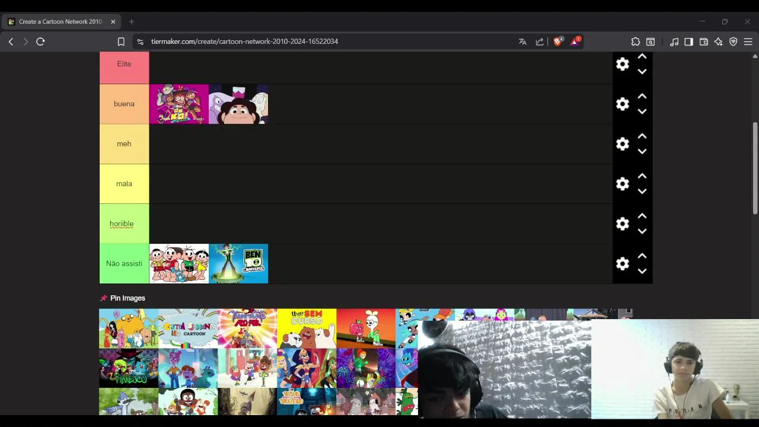Click the Elite tier label
Viewport: 759px width, 427px height.
click(x=124, y=63)
